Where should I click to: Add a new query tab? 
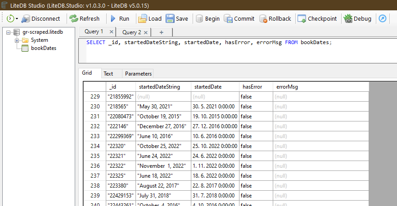pyautogui.click(x=162, y=32)
